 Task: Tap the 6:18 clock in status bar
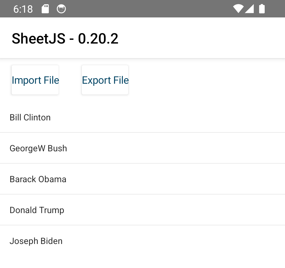[23, 9]
